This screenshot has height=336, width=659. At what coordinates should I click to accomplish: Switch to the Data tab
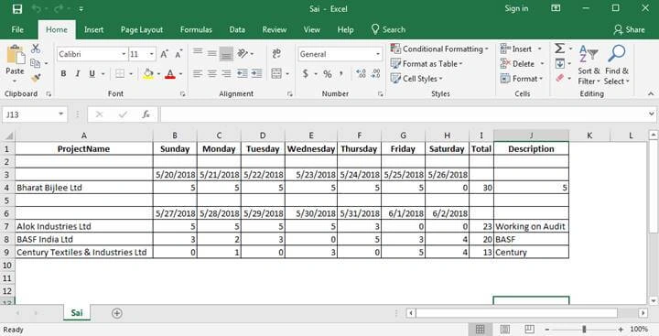237,29
